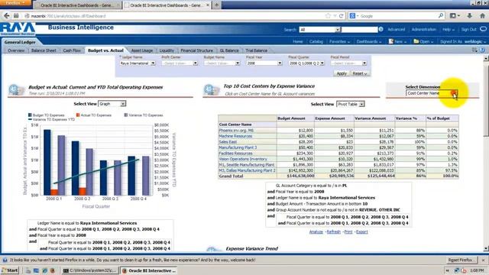This screenshot has height=275, width=489.
Task: Click the Export link below pivot table
Action: point(361,231)
